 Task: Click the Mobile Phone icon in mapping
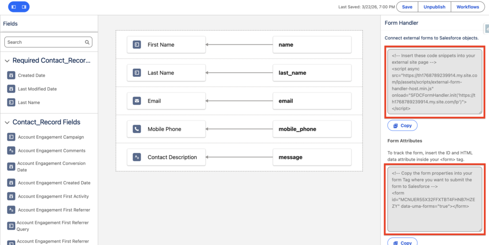(137, 129)
